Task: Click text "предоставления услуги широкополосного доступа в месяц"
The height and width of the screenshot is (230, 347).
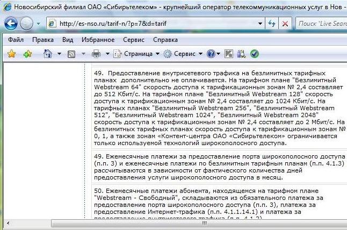Action: 187,177
